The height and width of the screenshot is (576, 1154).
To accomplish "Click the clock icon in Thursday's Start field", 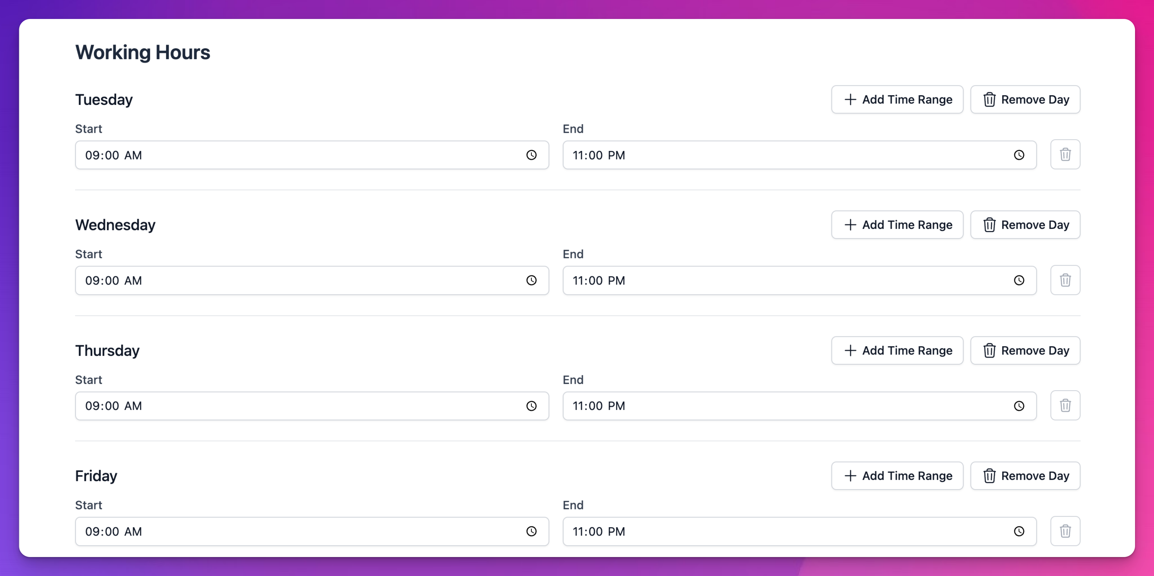I will (x=531, y=406).
